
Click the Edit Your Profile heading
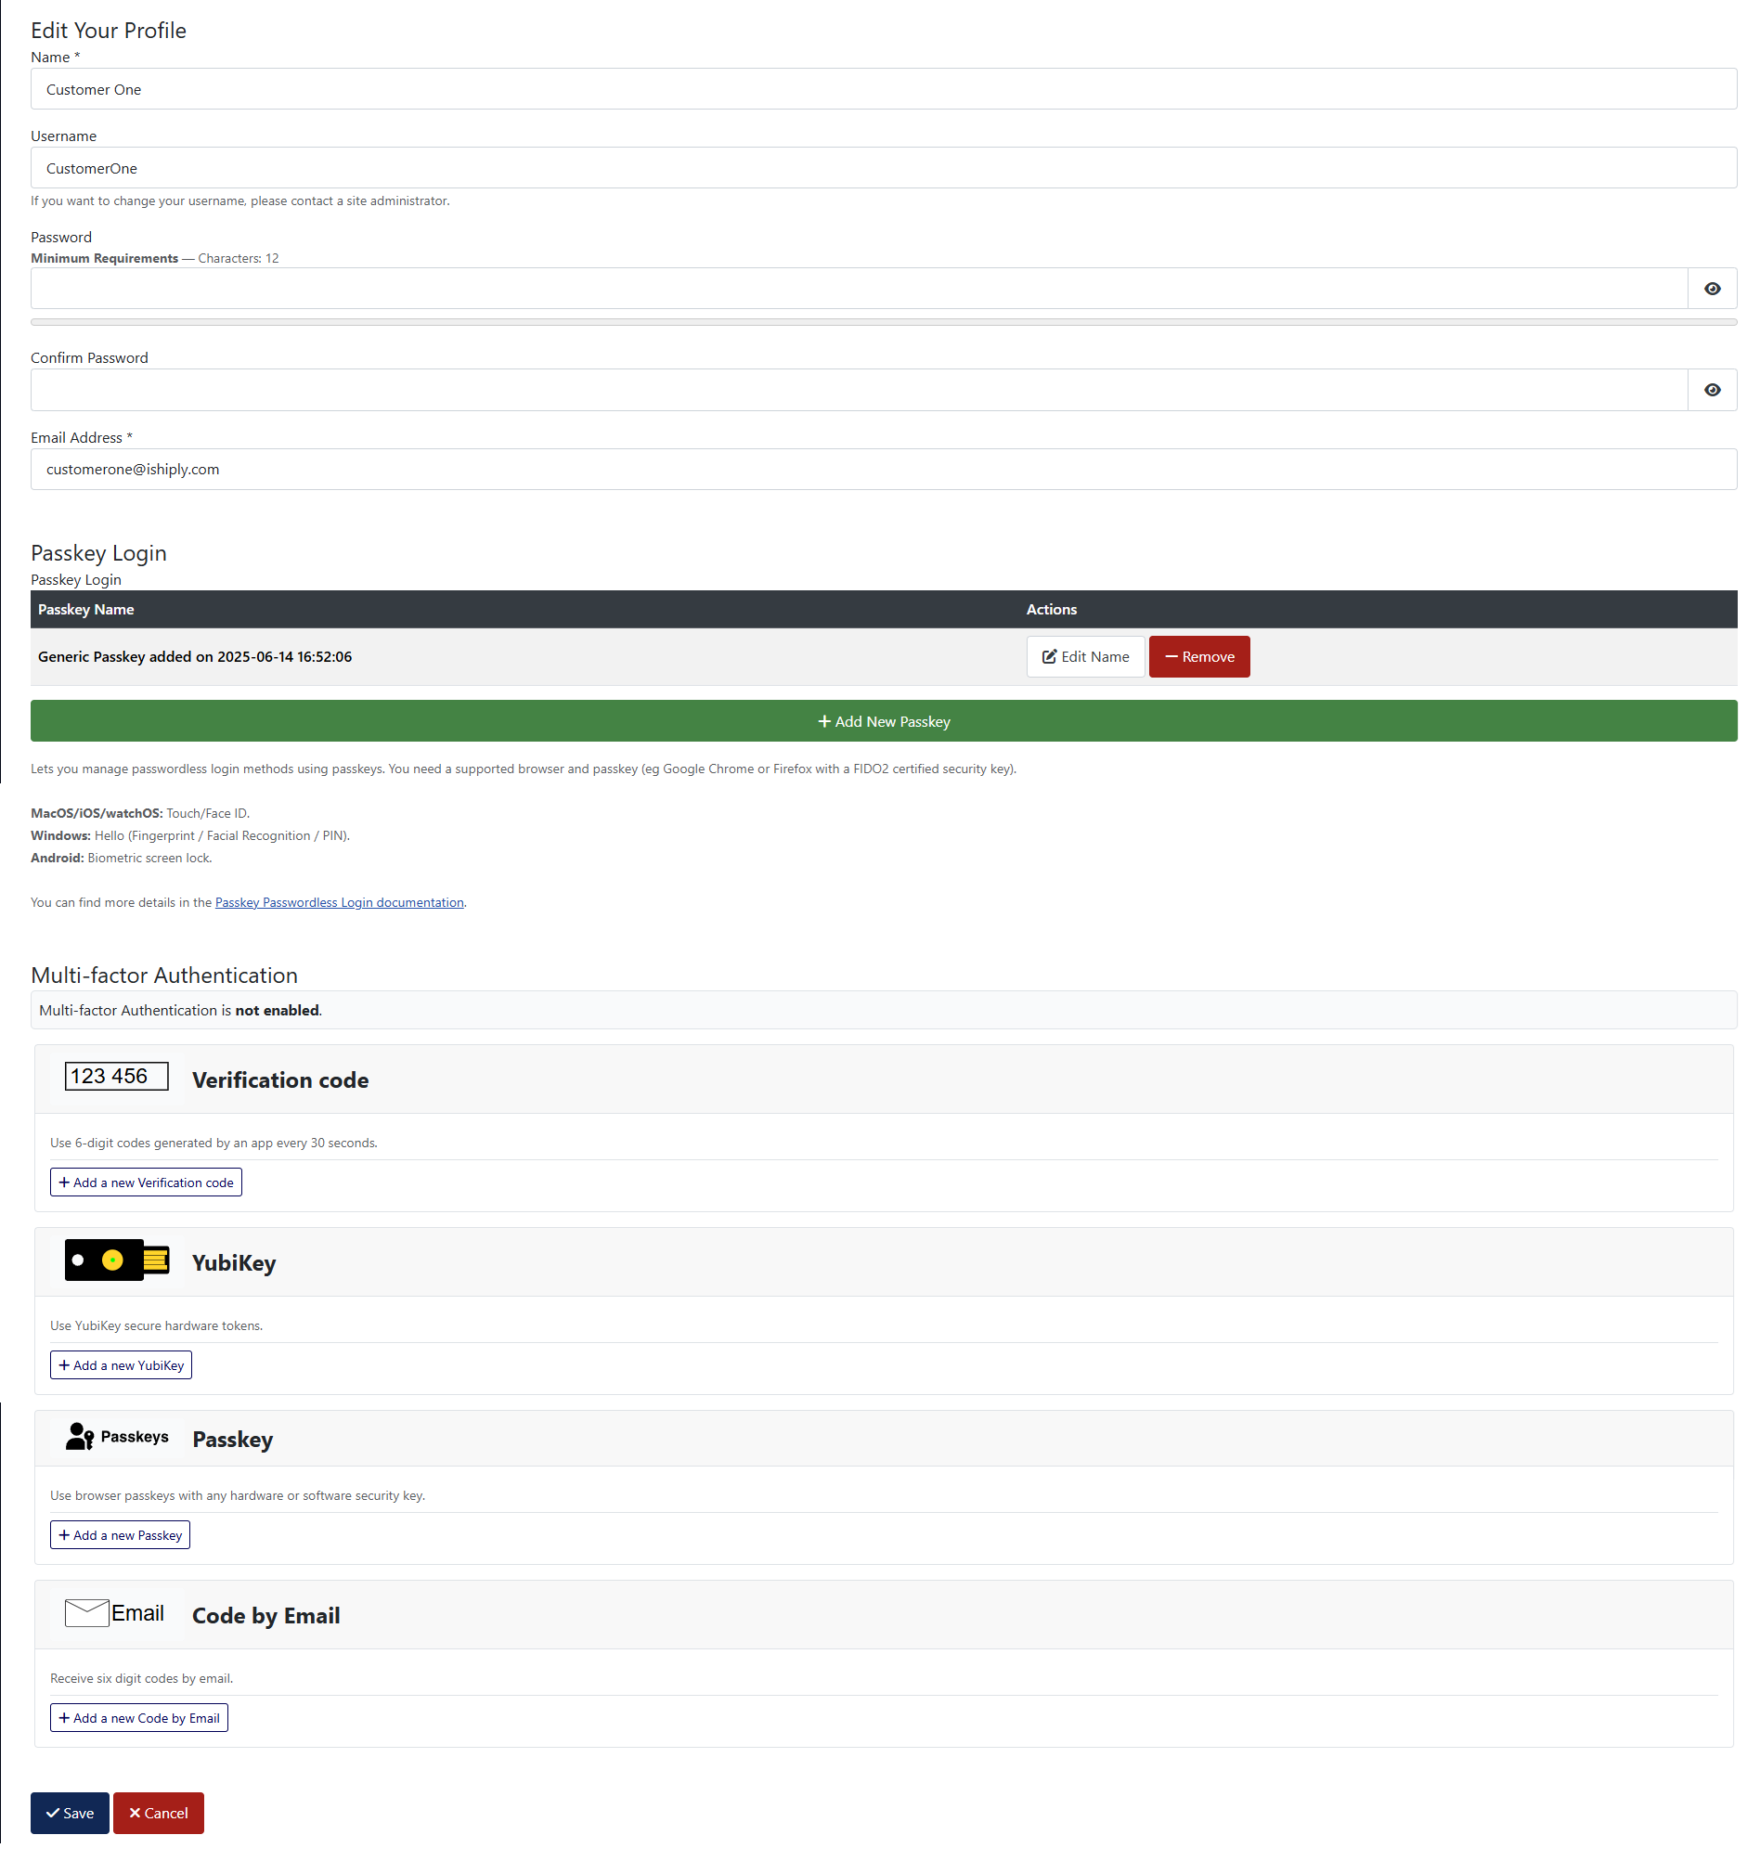pos(109,30)
